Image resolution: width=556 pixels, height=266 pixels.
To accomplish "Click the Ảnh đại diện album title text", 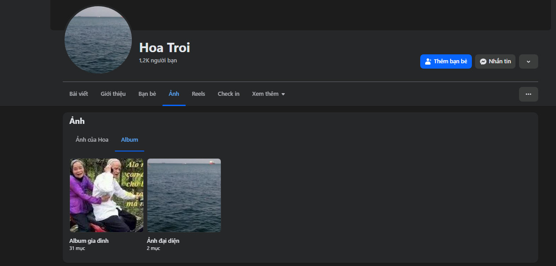I will 163,241.
